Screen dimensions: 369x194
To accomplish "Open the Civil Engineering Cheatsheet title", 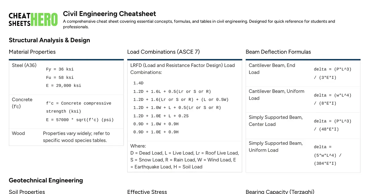I will [x=109, y=14].
